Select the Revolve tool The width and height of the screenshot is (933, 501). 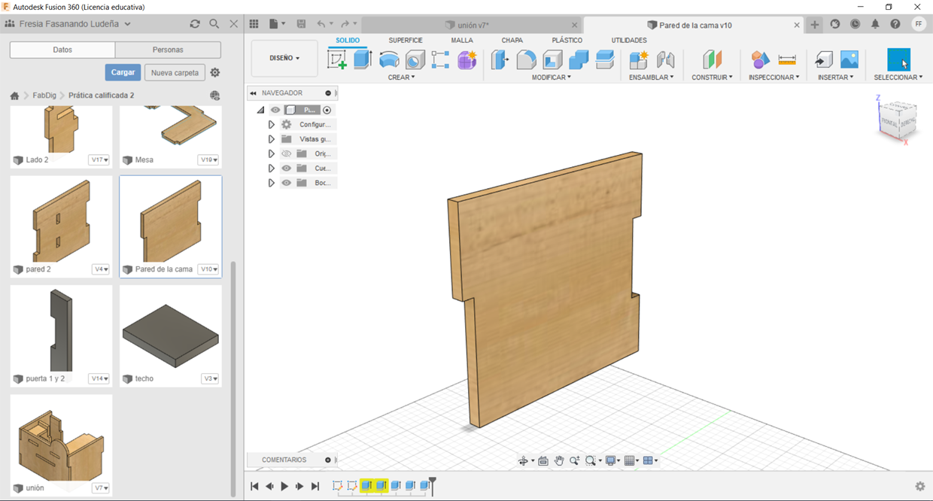(389, 59)
